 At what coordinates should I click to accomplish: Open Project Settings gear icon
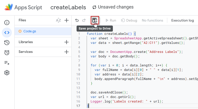point(7,73)
